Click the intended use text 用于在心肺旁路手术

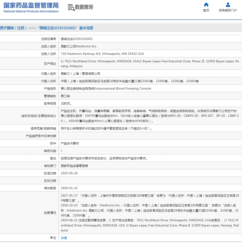click(x=106, y=128)
